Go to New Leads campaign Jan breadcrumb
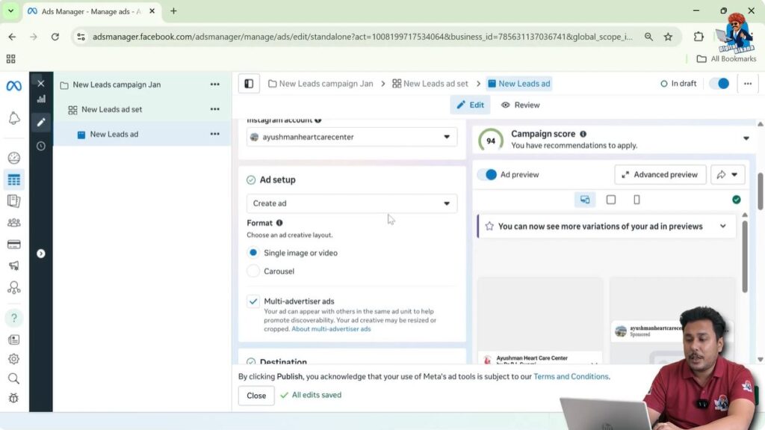Image resolution: width=765 pixels, height=430 pixels. click(320, 84)
